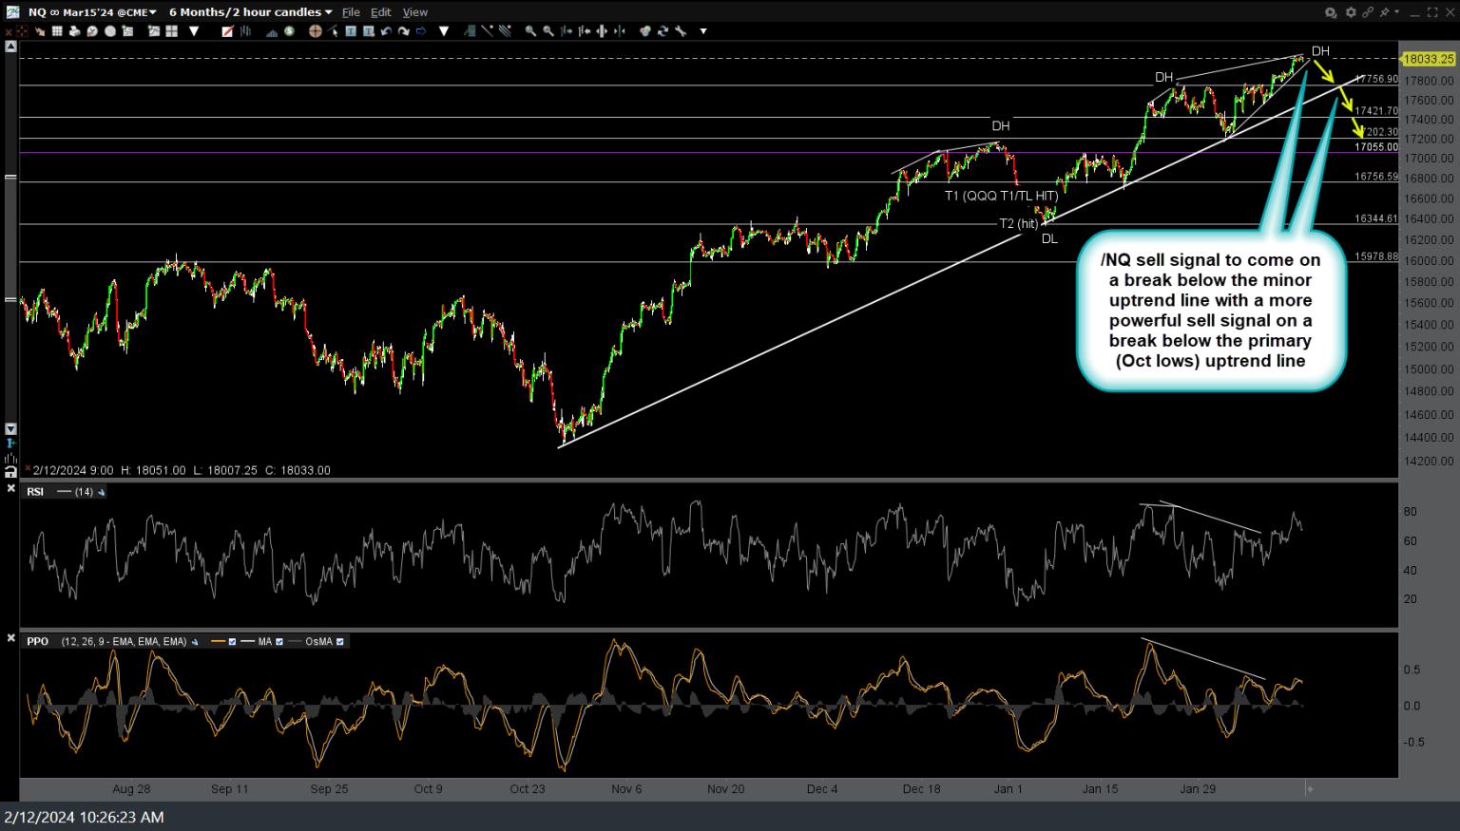
Task: Open the View menu
Action: tap(415, 11)
